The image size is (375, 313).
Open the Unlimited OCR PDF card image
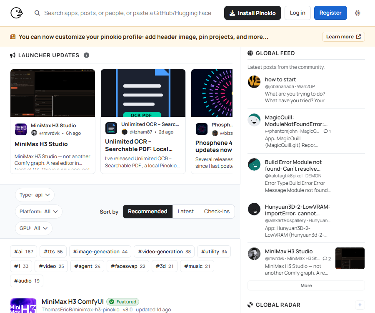(143, 93)
